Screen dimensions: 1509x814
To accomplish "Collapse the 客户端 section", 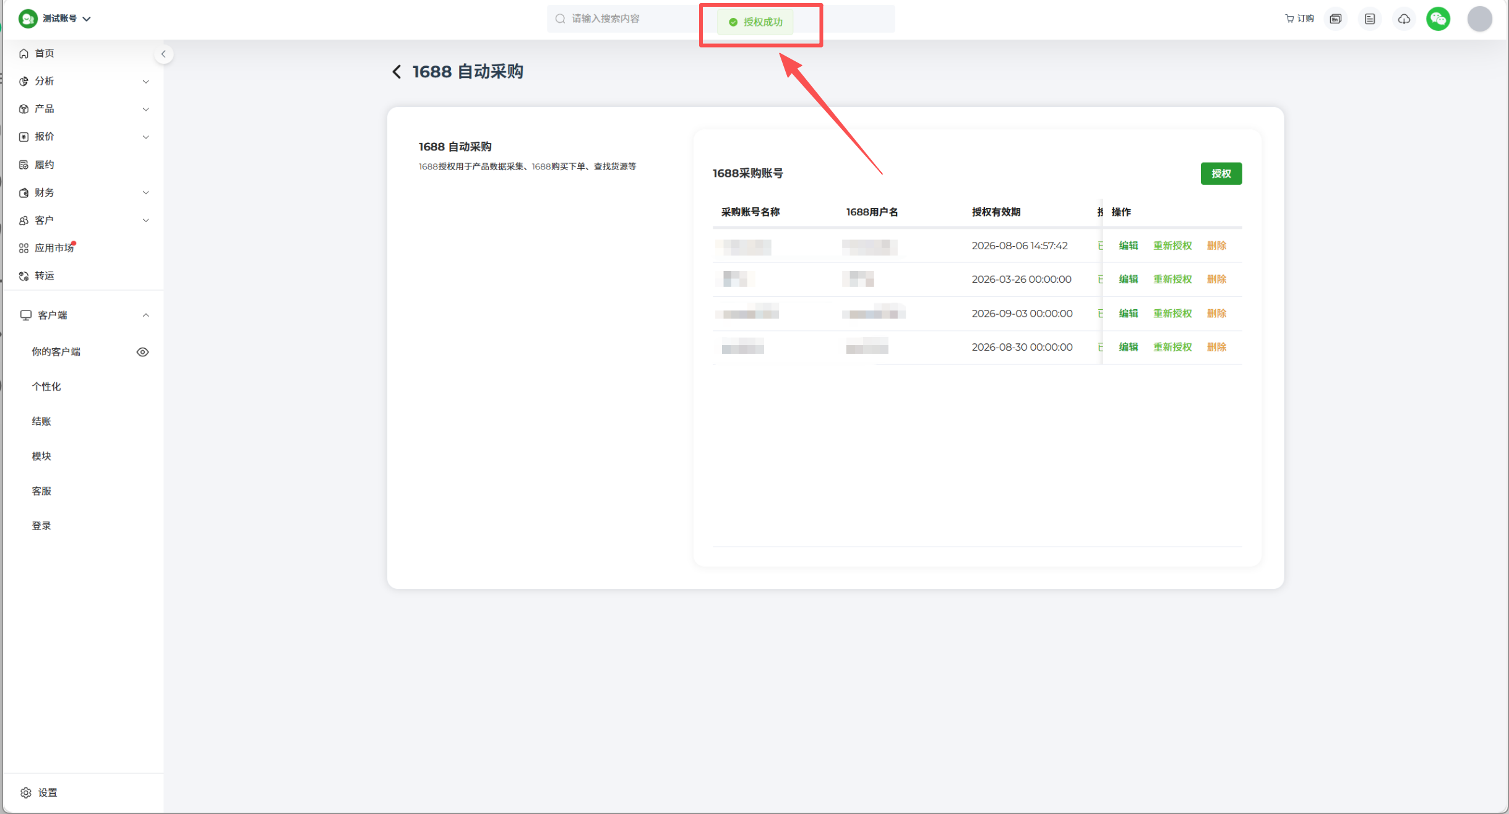I will pos(84,315).
